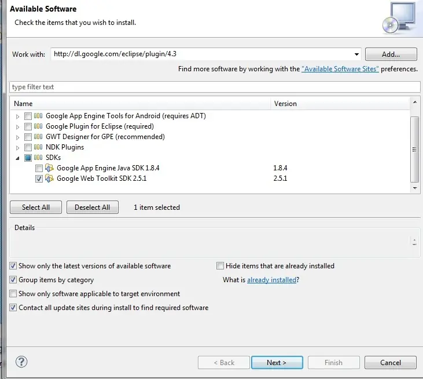Click the Select All button
This screenshot has height=379, width=423.
pyautogui.click(x=36, y=207)
